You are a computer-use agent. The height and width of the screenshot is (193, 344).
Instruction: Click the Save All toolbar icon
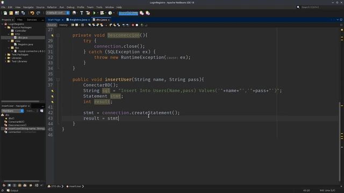tap(23, 13)
